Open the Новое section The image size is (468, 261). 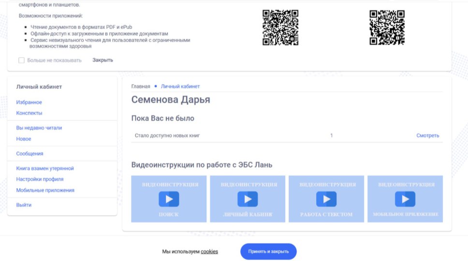(x=24, y=139)
